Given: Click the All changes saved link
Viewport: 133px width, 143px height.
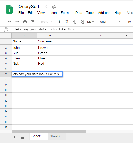Looking at the screenshot, I should pos(130,13).
